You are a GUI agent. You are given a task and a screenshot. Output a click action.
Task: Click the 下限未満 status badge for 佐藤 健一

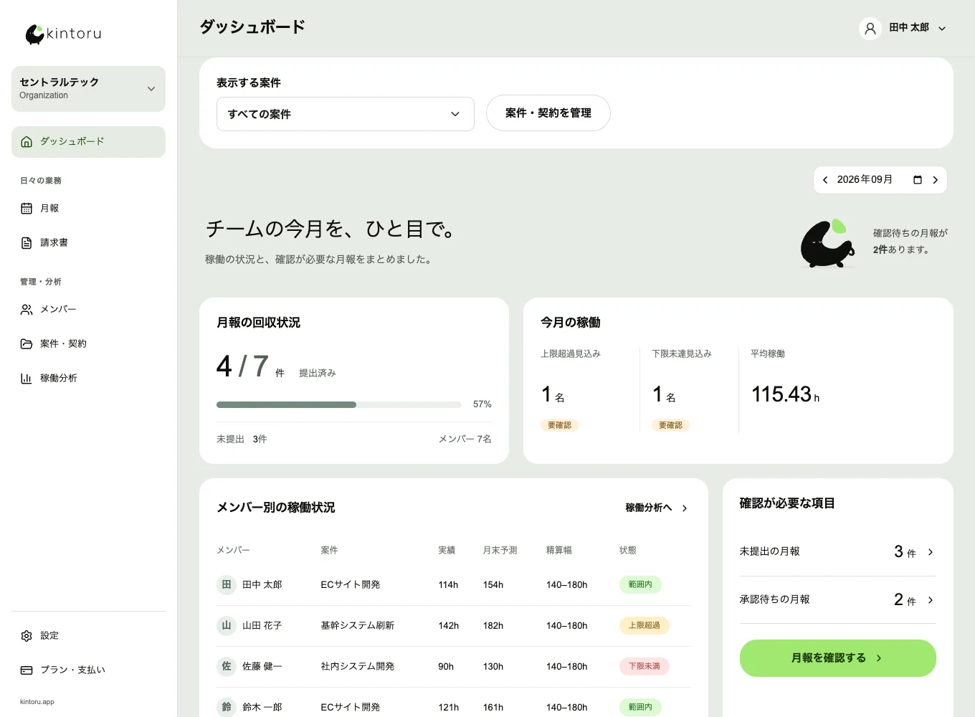645,667
